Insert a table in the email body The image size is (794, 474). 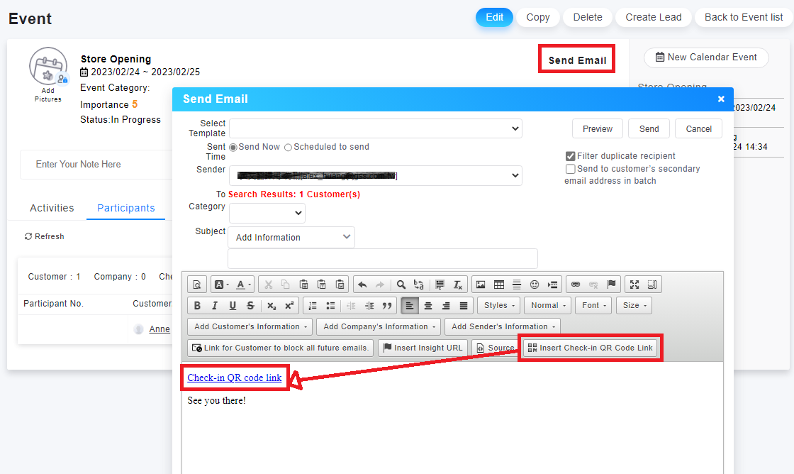pyautogui.click(x=499, y=285)
